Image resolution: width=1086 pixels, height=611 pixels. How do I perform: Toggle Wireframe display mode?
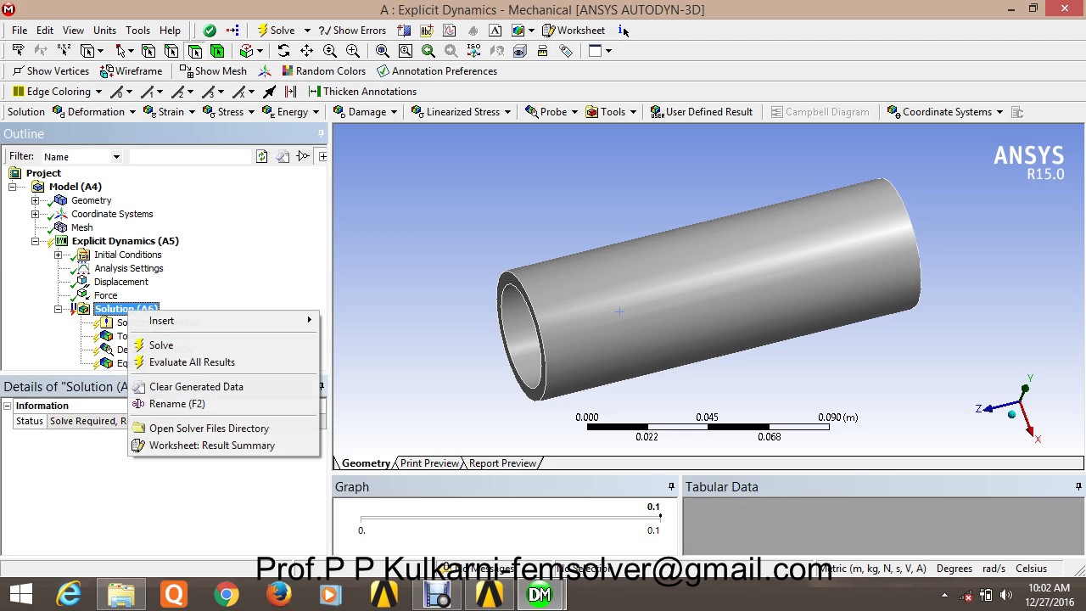(x=132, y=71)
